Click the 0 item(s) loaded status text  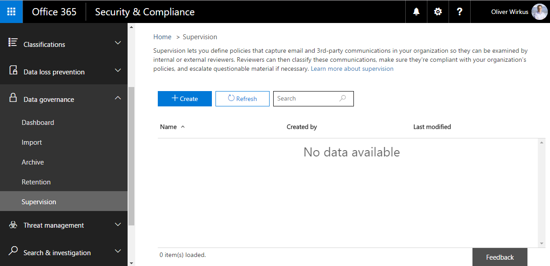(x=183, y=255)
